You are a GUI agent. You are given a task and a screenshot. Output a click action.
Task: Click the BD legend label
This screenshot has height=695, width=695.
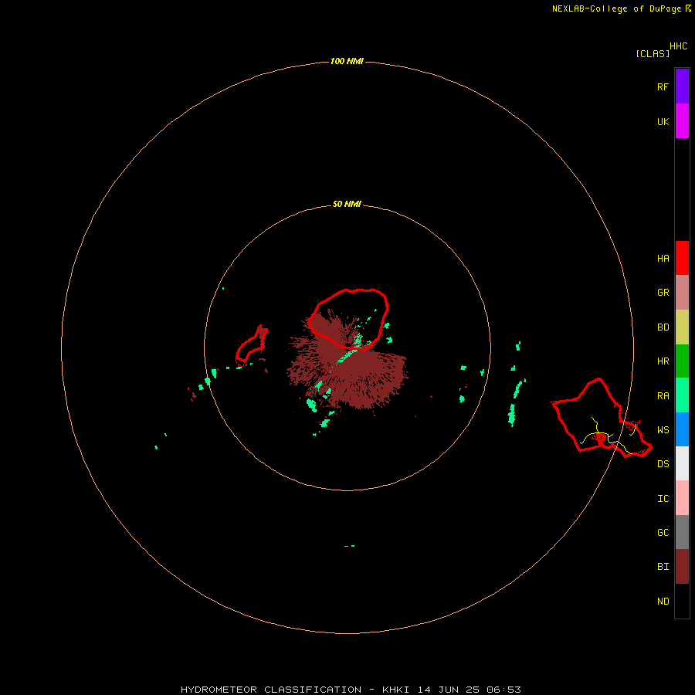point(663,327)
